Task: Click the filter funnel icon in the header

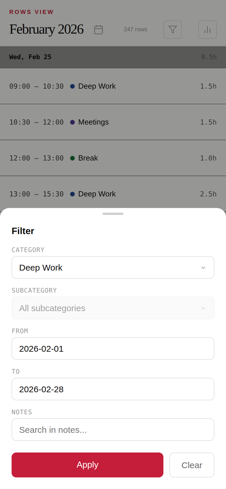Action: [x=172, y=29]
